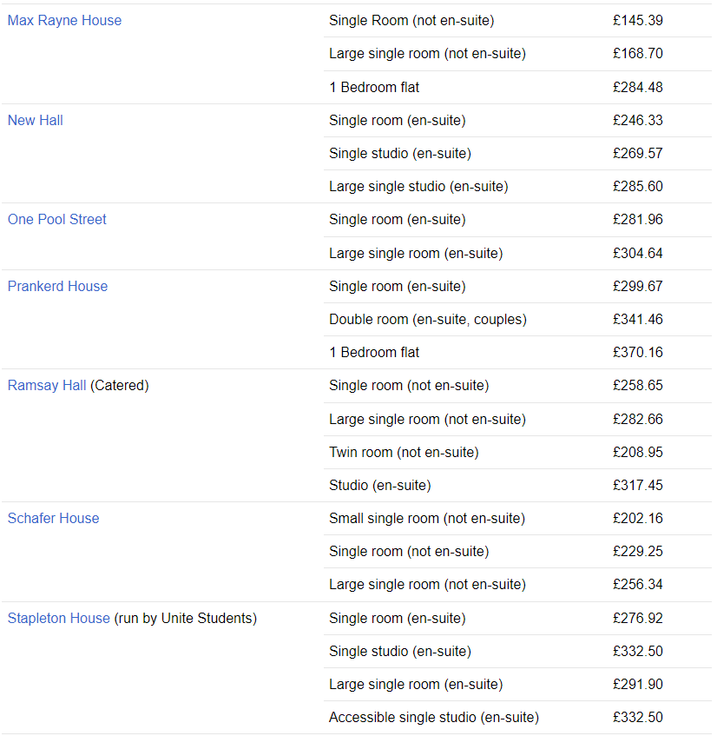Click the 1 Bedroom flat row under Max Rayne House
The image size is (717, 736).
(517, 87)
